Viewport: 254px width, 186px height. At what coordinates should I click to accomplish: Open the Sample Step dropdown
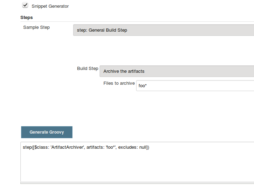point(163,30)
